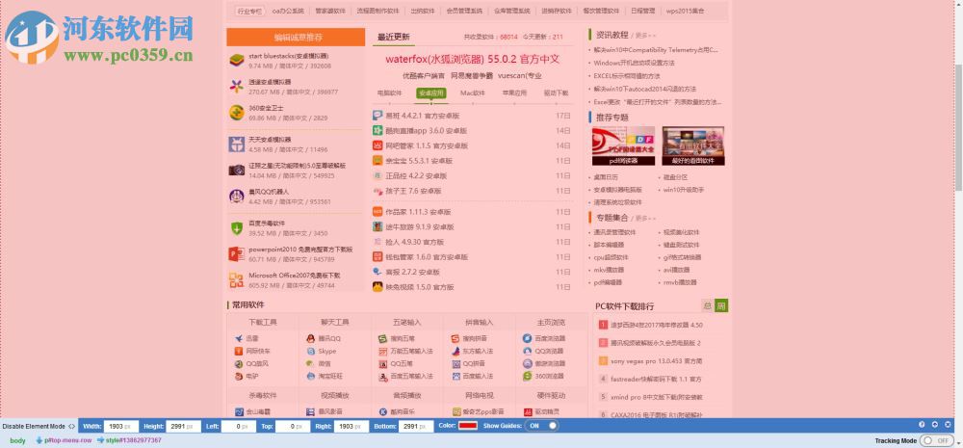The image size is (963, 448).
Task: Click the 360浏览器 green icon
Action: [x=527, y=376]
